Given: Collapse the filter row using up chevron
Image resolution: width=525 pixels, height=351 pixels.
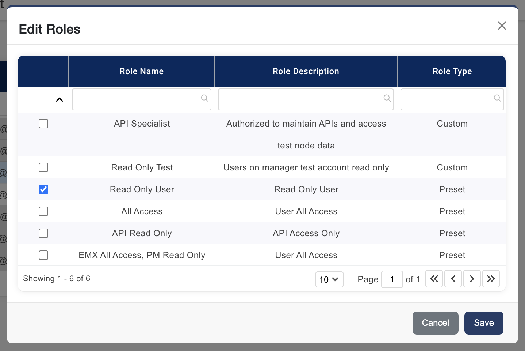Looking at the screenshot, I should [x=60, y=100].
